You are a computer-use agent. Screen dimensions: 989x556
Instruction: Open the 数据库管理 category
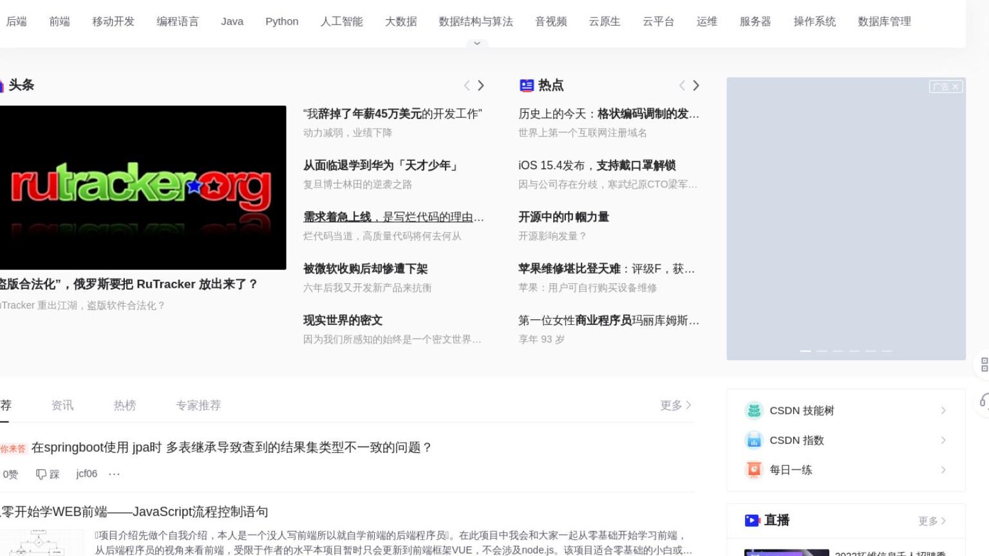(x=885, y=21)
